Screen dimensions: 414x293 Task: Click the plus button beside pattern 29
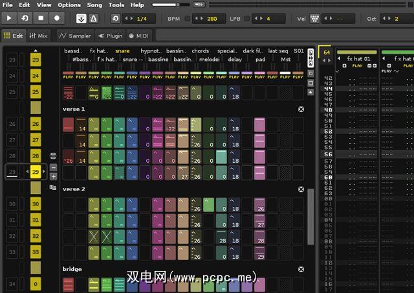pos(53,176)
